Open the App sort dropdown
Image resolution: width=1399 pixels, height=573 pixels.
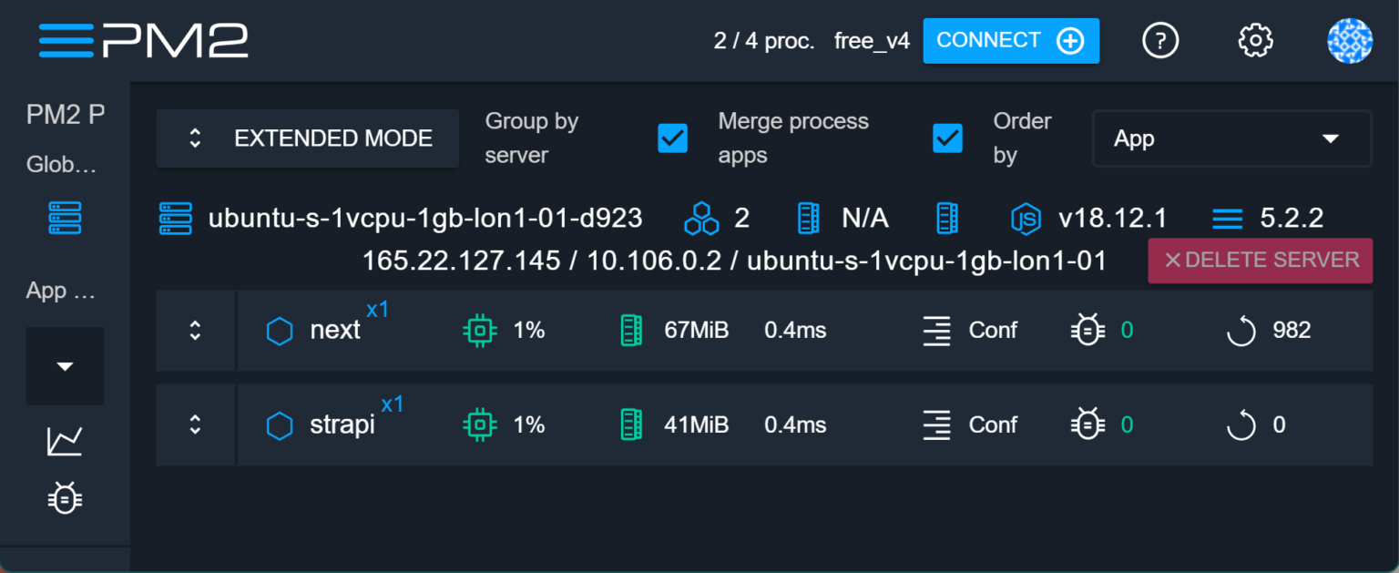[1231, 138]
